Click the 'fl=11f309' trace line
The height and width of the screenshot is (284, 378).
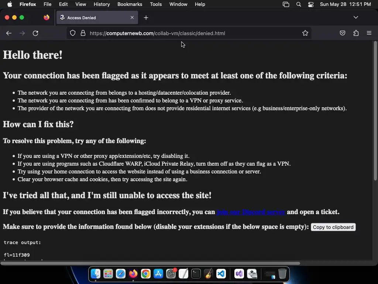click(17, 255)
